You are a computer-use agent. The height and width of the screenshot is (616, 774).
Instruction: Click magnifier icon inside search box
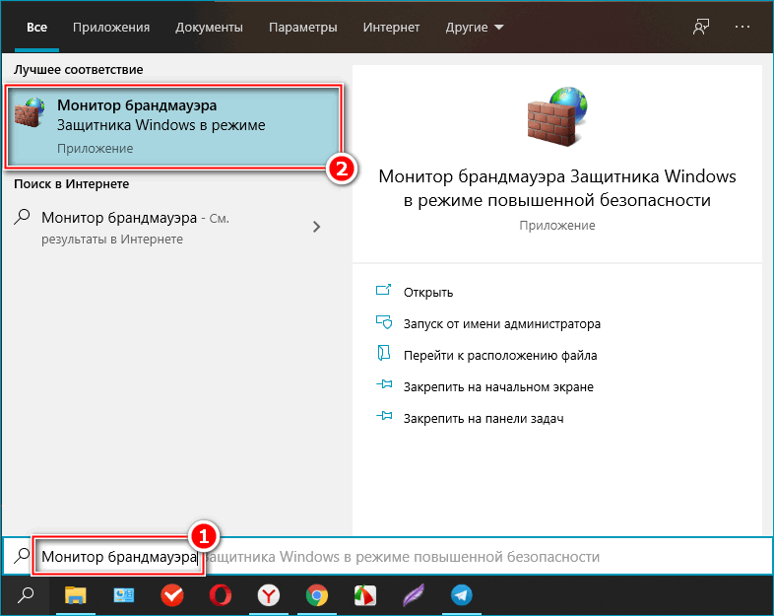click(x=22, y=556)
